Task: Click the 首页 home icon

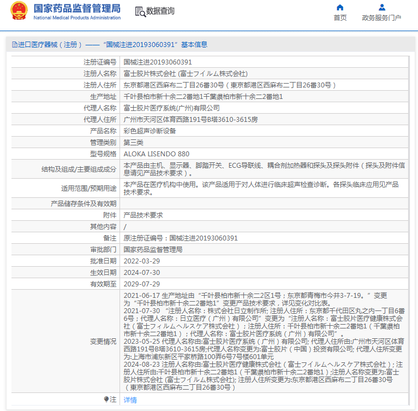Action: tap(340, 8)
